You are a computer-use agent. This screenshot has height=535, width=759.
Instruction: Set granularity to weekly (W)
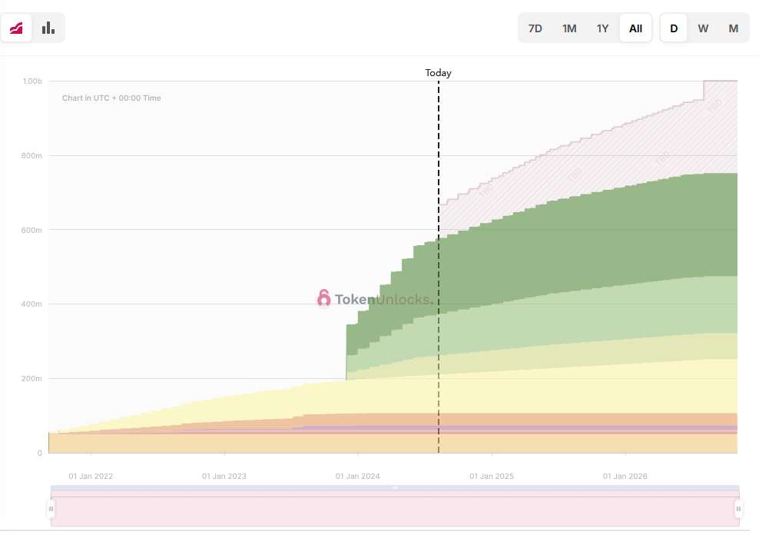tap(703, 28)
